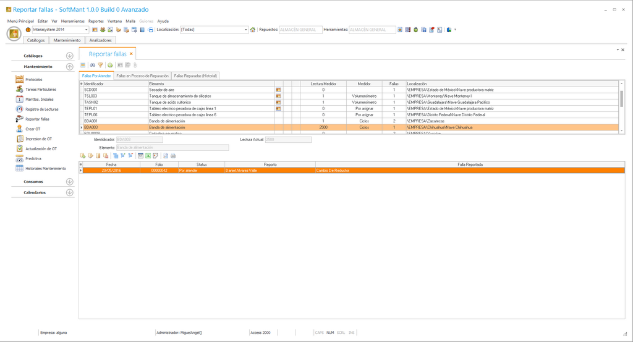Click the funnel filter icon
The image size is (633, 342).
tap(100, 65)
